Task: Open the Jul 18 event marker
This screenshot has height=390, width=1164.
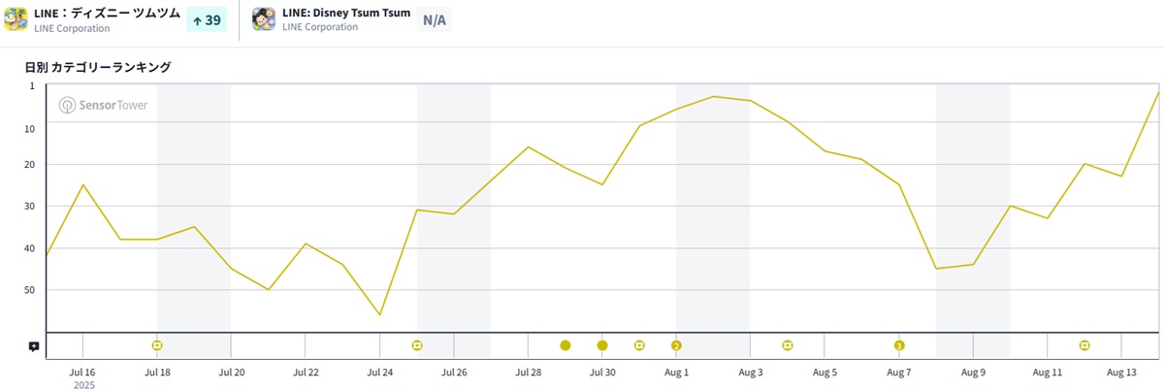Action: pos(157,345)
